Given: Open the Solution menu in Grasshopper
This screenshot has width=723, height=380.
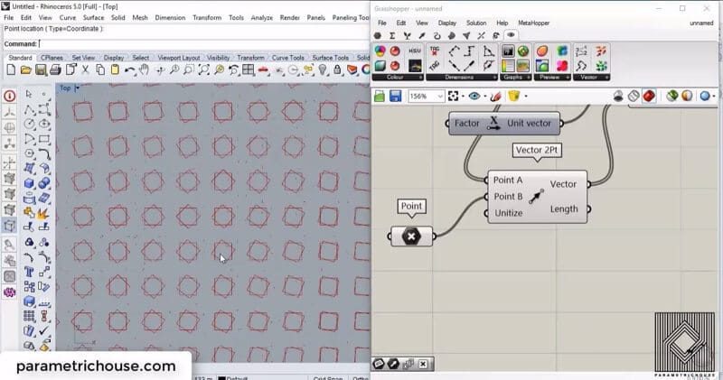Looking at the screenshot, I should tap(475, 23).
